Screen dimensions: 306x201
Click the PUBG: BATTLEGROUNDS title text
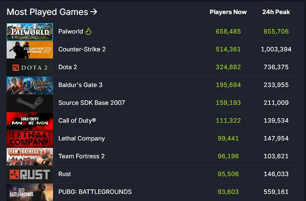point(95,192)
